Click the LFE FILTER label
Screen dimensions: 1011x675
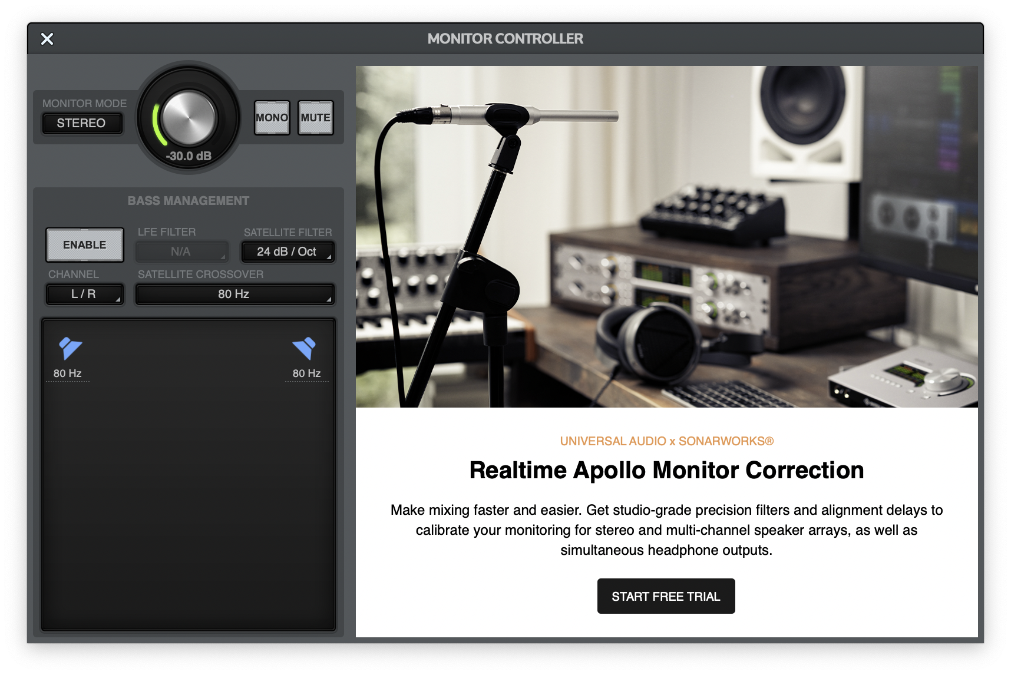click(x=167, y=232)
